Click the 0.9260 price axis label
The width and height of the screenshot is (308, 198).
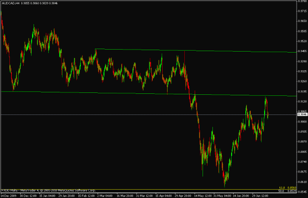point(303,82)
